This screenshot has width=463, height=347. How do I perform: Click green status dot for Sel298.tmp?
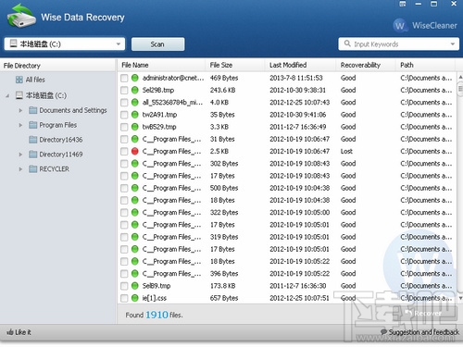134,90
